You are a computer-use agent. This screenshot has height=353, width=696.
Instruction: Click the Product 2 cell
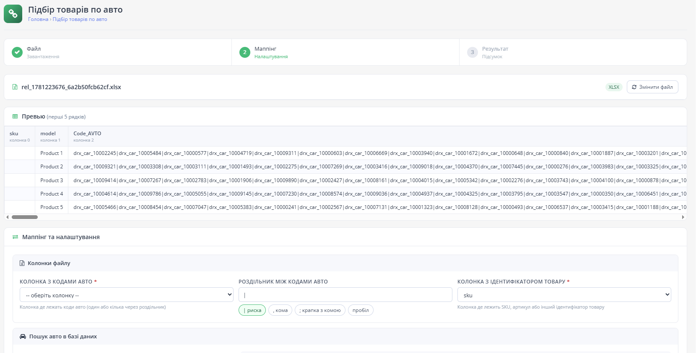point(52,167)
